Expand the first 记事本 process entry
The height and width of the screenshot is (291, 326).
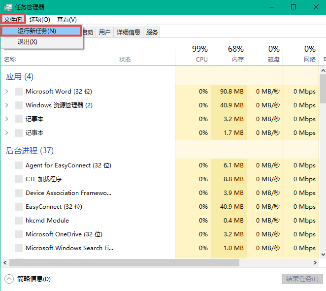tap(6, 119)
